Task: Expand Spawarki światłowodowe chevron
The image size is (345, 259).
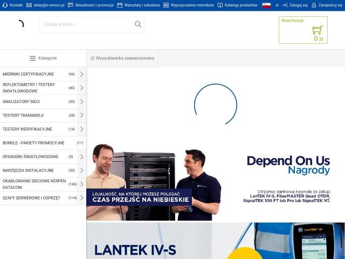Action: [81, 156]
